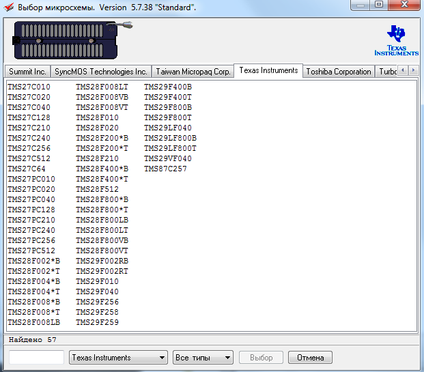424x372 pixels.
Task: Select chip TMS27C512
Action: [29, 158]
